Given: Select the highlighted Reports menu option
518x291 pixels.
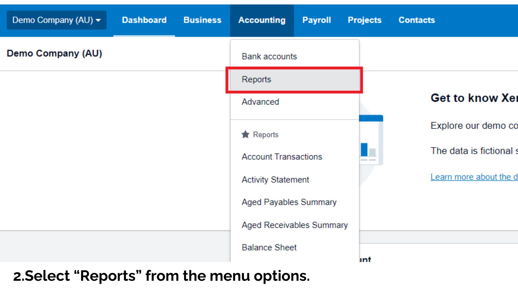Looking at the screenshot, I should point(295,79).
